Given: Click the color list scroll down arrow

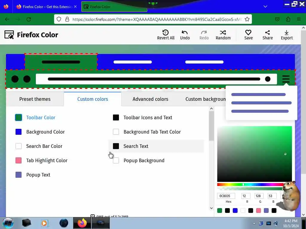Looking at the screenshot, I should [211, 208].
